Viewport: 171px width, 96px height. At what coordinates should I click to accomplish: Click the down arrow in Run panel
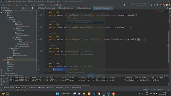[x=7, y=81]
